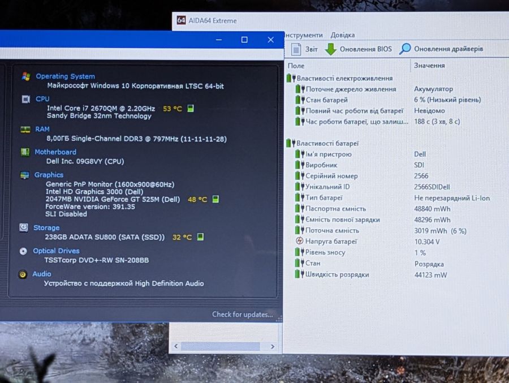Image resolution: width=509 pixels, height=383 pixels.
Task: Select the Поточне джерело живлення row
Action: (398, 89)
